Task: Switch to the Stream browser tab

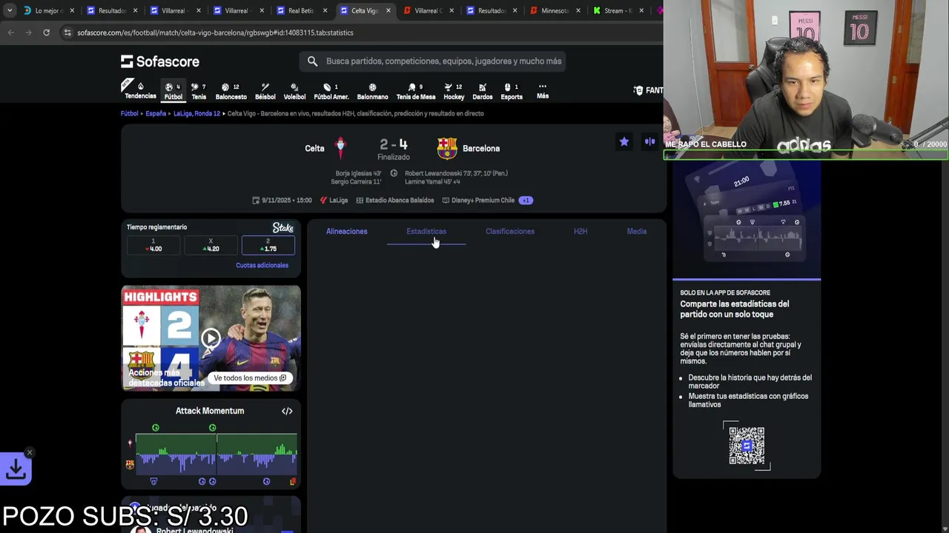Action: click(x=617, y=10)
